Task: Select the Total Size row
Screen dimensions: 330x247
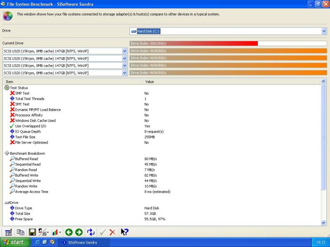Action: coord(162,213)
